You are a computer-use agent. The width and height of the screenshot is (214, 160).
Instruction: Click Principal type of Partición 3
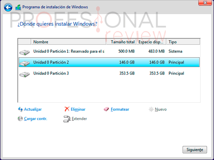pyautogui.click(x=176, y=73)
